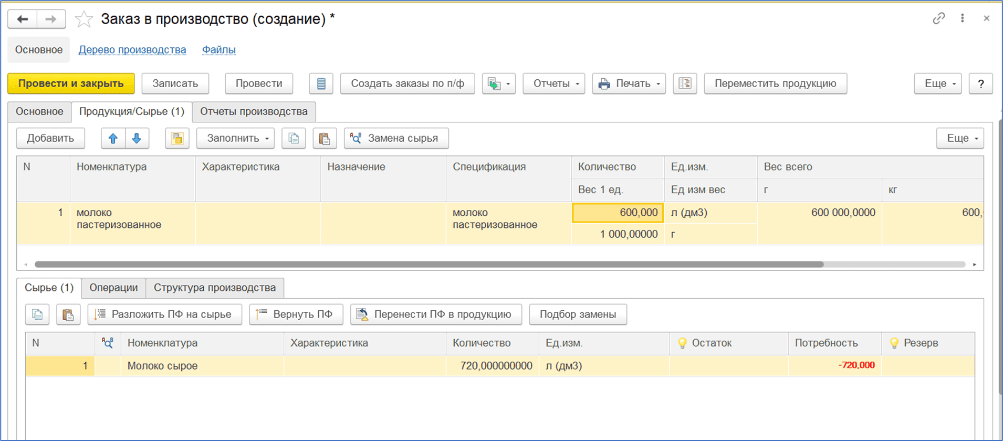Add document to favorites star
Image resolution: width=1003 pixels, height=441 pixels.
point(84,19)
